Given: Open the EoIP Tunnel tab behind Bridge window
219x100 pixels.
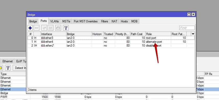Looking at the screenshot, I should 20,61.
